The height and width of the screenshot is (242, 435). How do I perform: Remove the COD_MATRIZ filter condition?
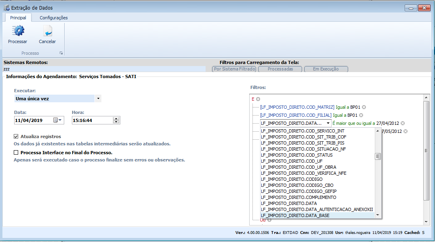click(x=364, y=107)
